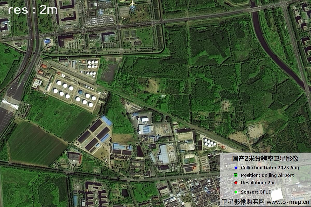Screen dimensions: 311x207
Task: Click the small cluster of tanks left of the legend
Action: (x=209, y=143)
